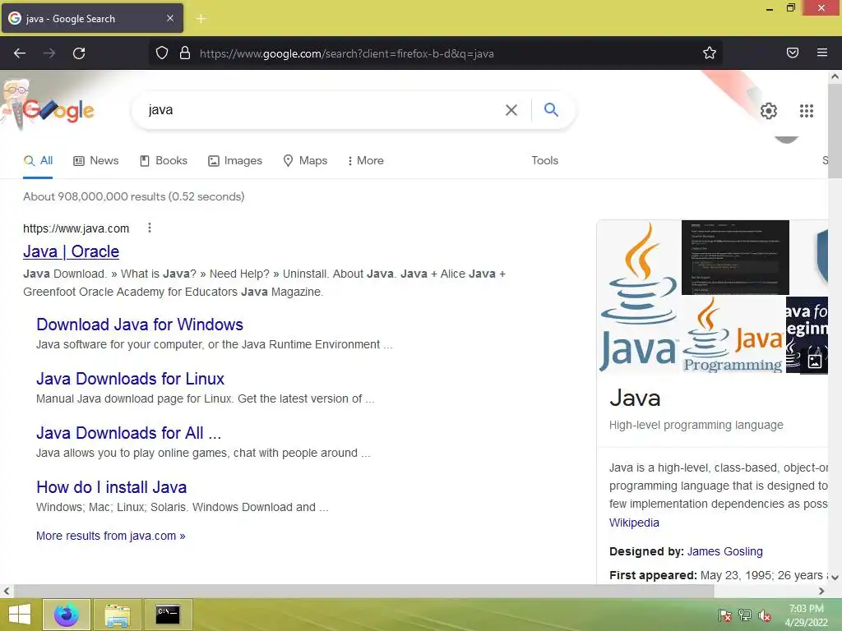Open More results from java.com
This screenshot has width=842, height=631.
pyautogui.click(x=111, y=536)
